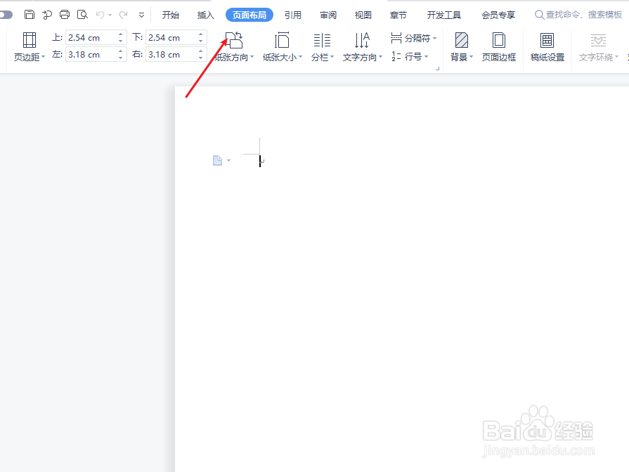Click the Save icon in quick toolbar
The height and width of the screenshot is (472, 629).
[30, 15]
